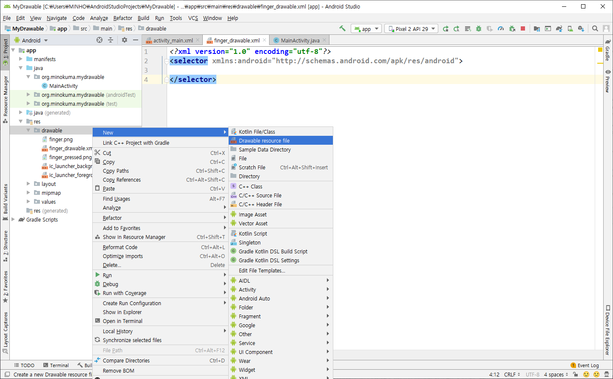Open the Navigate menu

click(57, 18)
